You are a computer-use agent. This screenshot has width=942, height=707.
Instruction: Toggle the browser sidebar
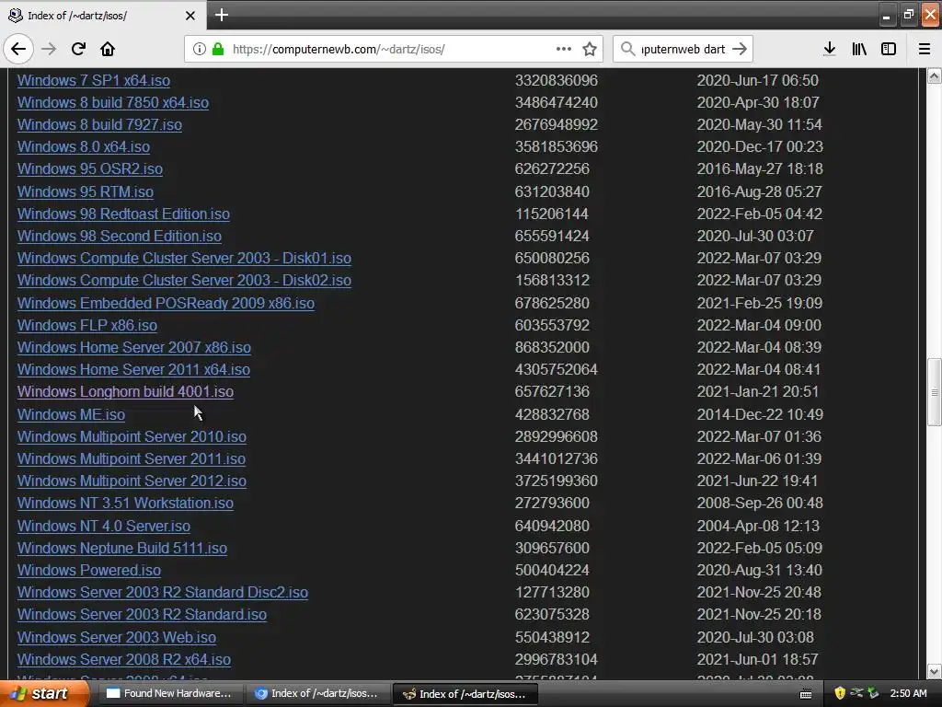point(889,49)
